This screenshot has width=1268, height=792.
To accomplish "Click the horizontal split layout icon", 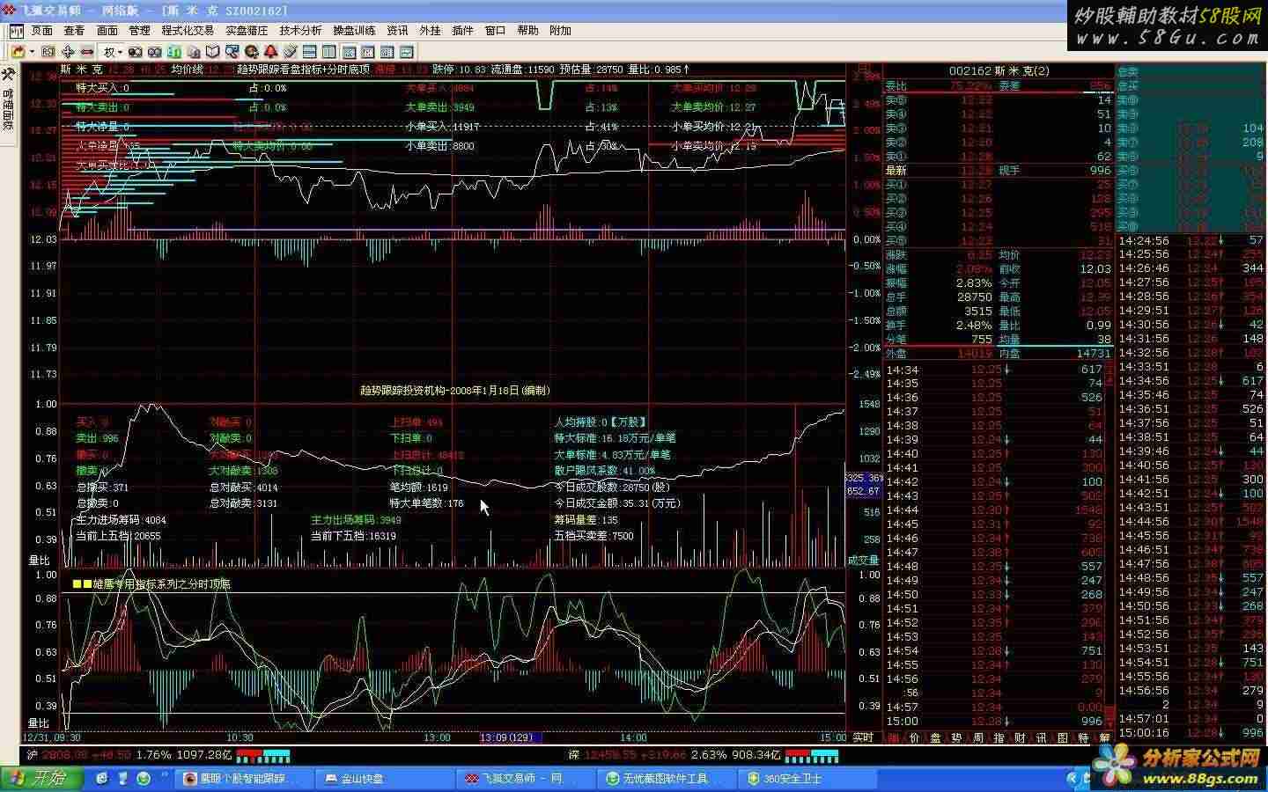I will pyautogui.click(x=310, y=52).
